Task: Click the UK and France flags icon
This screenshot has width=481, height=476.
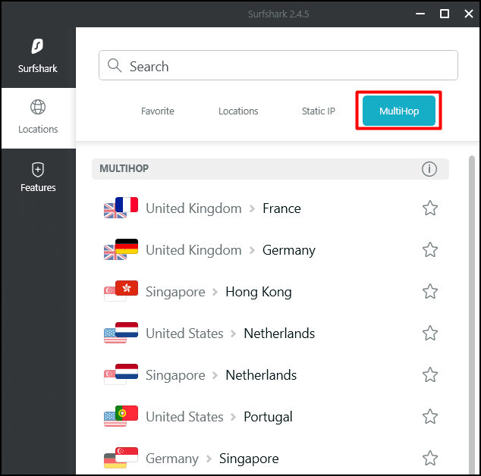Action: [121, 208]
